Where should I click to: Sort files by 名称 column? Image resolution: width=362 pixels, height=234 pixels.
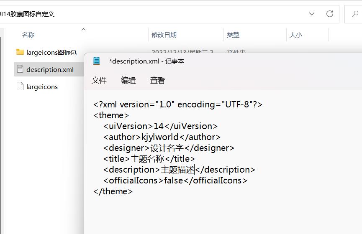tap(28, 35)
